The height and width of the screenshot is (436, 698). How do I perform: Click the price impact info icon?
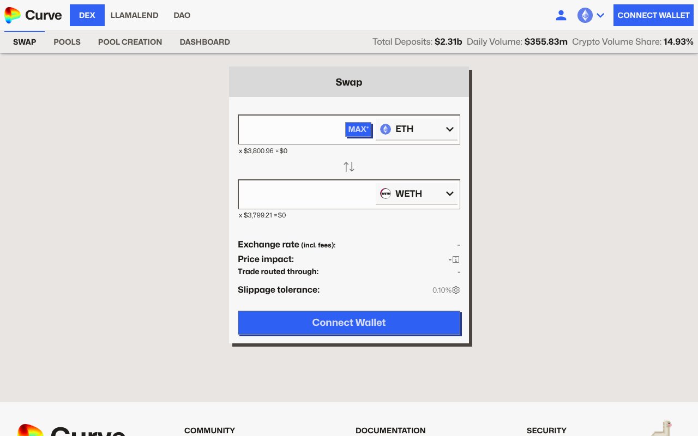pyautogui.click(x=455, y=259)
